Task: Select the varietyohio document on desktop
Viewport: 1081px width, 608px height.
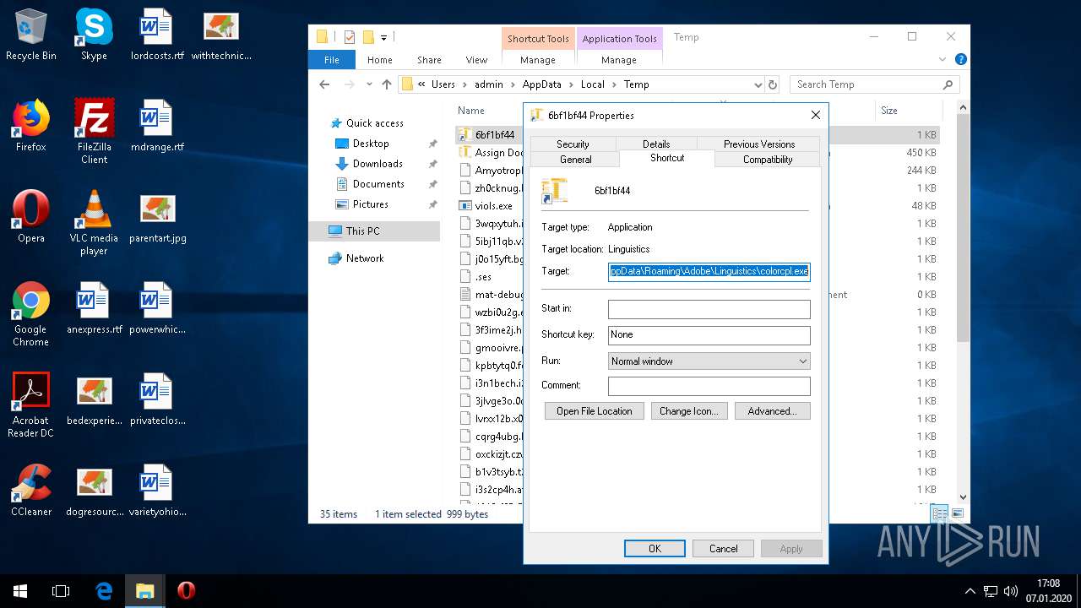Action: (x=157, y=491)
